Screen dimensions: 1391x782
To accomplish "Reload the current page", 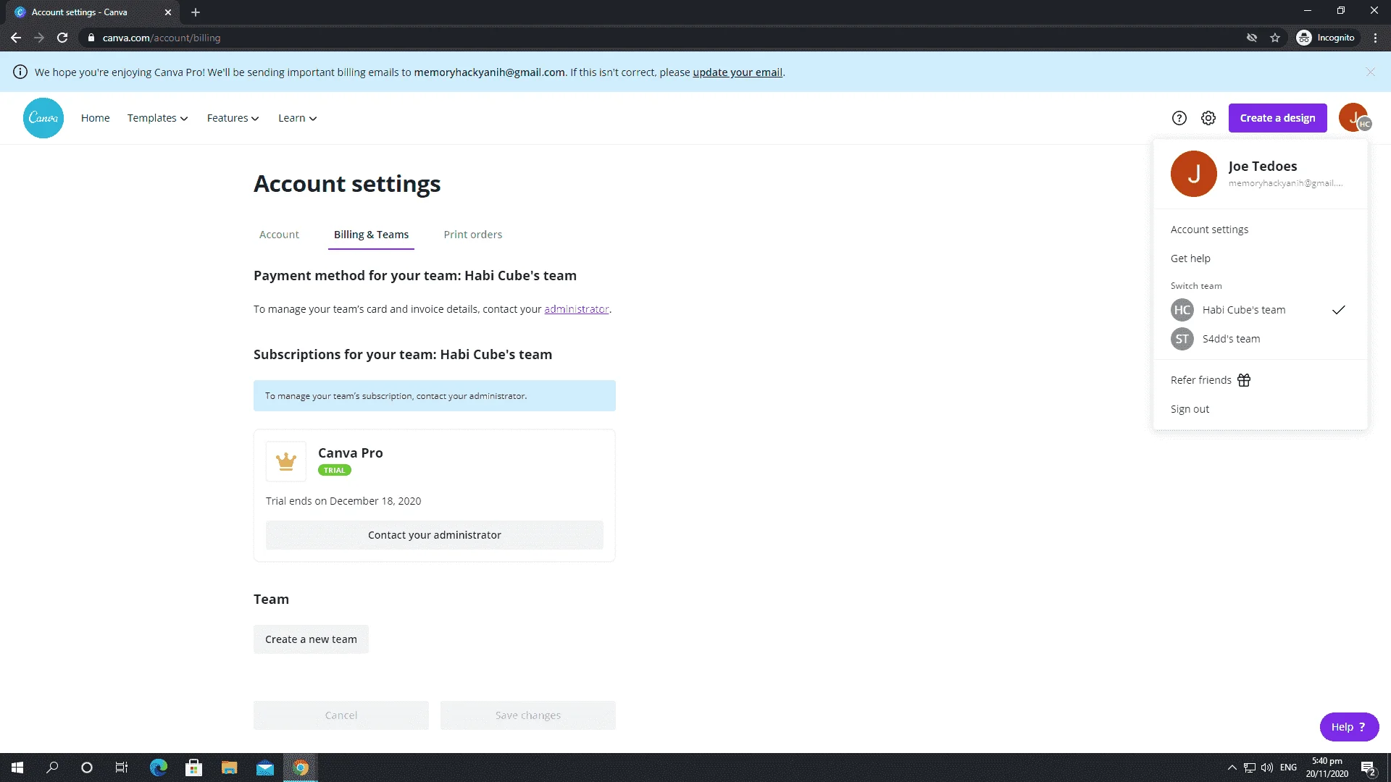I will pos(62,38).
